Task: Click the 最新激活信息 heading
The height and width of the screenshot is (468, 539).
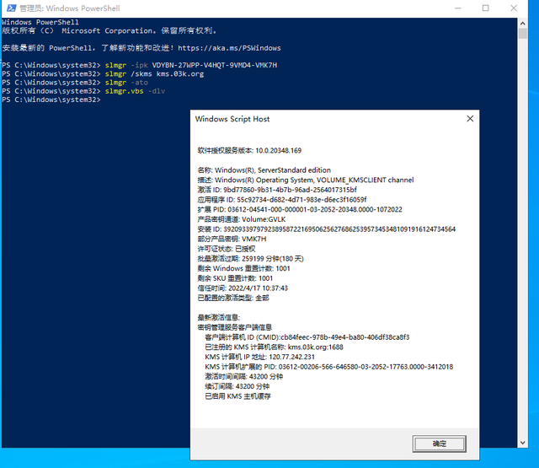Action: coord(219,317)
